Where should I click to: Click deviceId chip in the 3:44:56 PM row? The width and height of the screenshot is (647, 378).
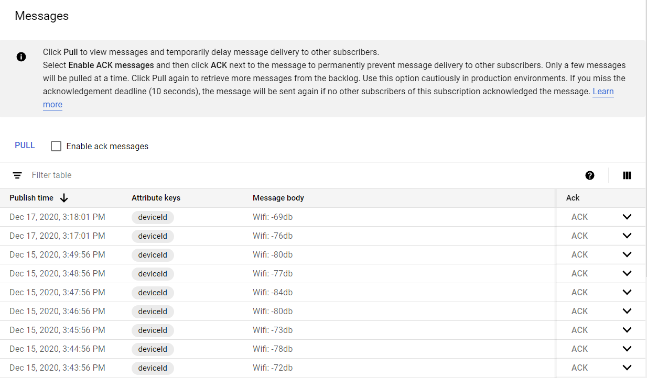[x=153, y=349]
